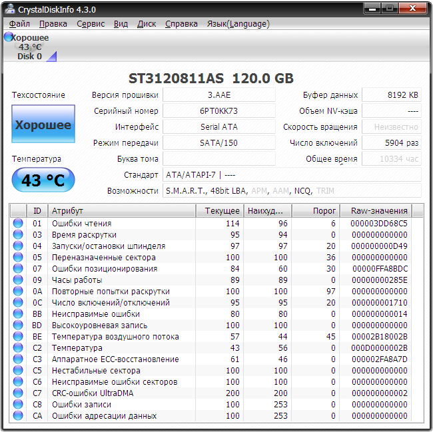Screen dimensions: 433x432
Task: Click status orb for Ошибки адресации данных
Action: click(18, 415)
